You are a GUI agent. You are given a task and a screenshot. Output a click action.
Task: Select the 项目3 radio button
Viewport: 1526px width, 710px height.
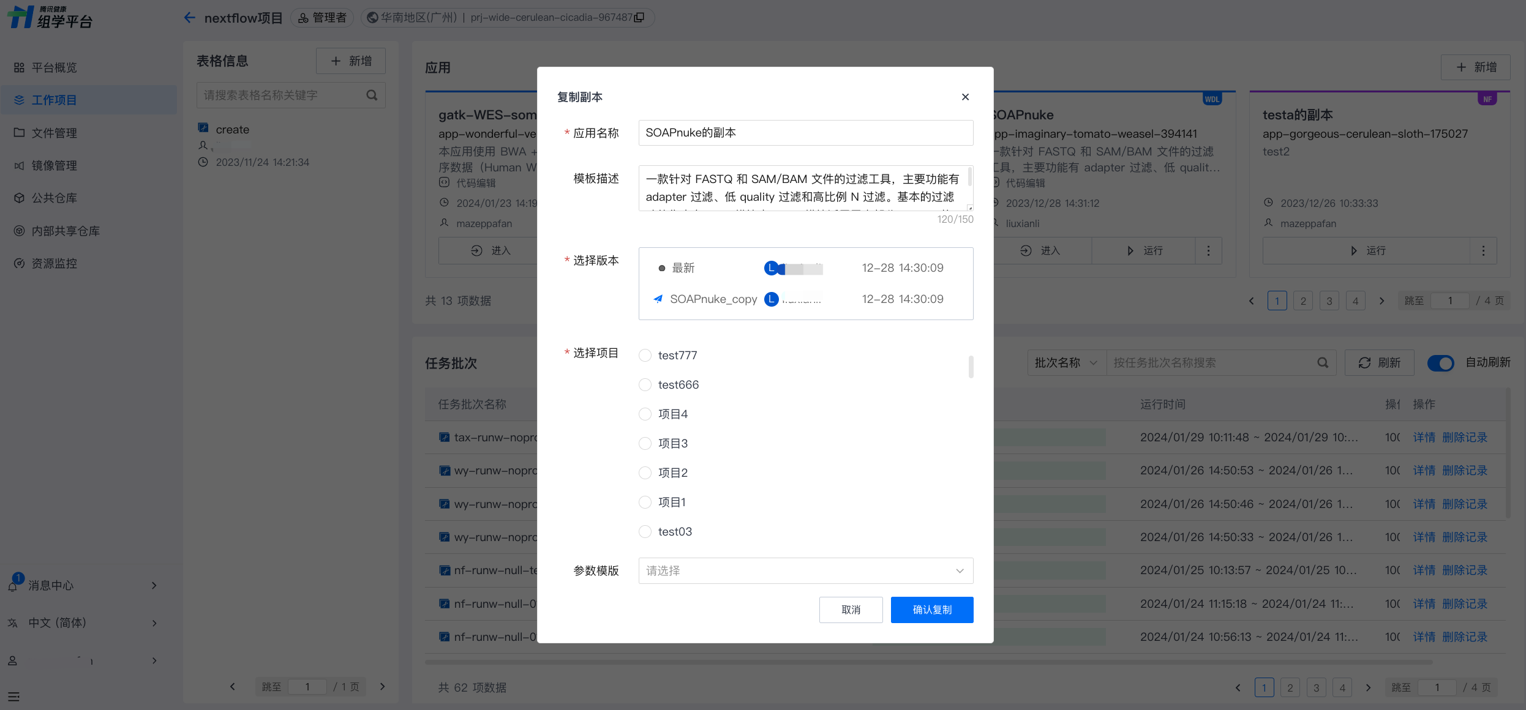(645, 444)
